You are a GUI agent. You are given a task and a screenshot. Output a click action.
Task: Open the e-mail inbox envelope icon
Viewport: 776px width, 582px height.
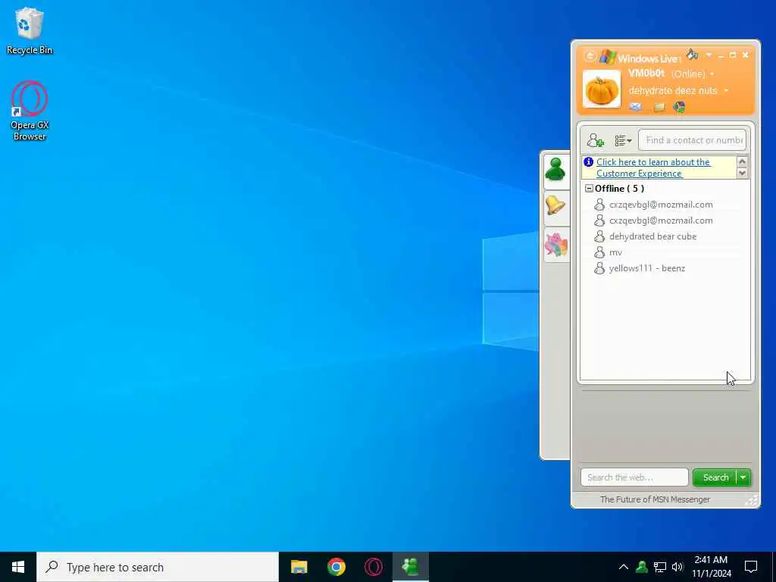tap(636, 107)
